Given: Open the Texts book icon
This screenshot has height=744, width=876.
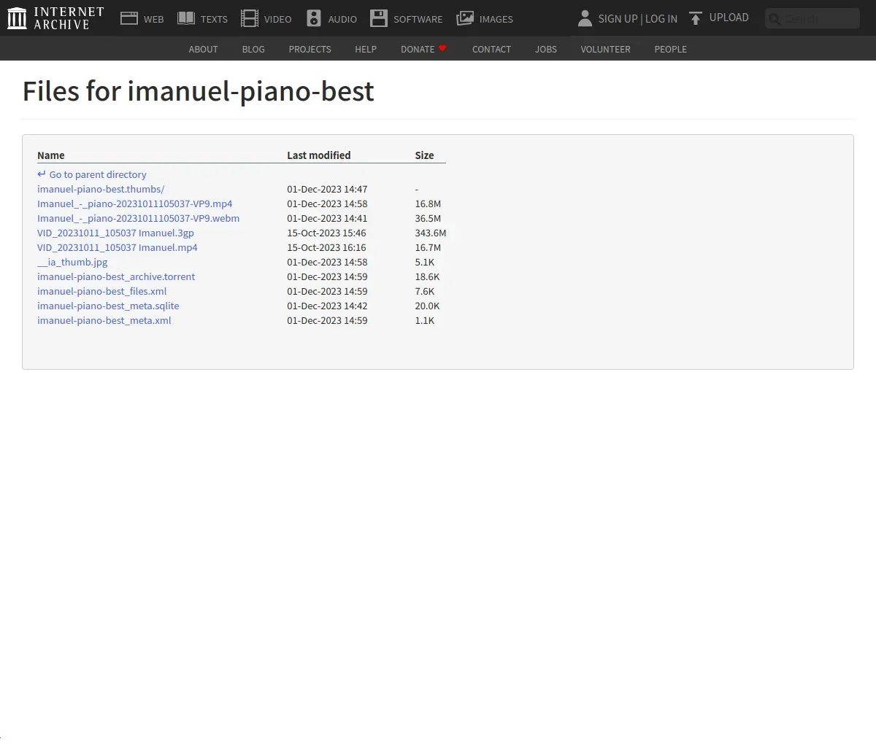Looking at the screenshot, I should pyautogui.click(x=186, y=18).
